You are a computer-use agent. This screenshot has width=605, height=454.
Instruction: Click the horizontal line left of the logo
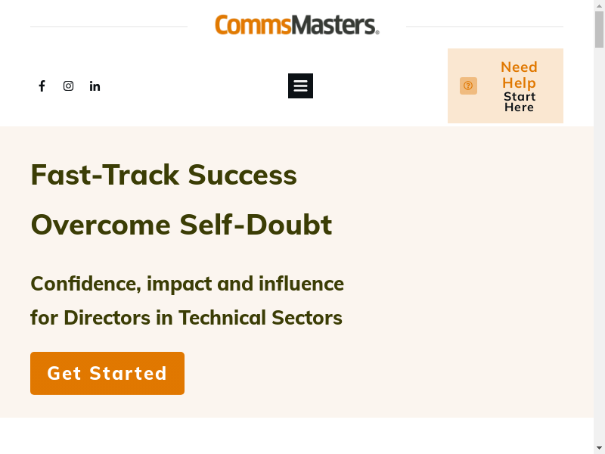pyautogui.click(x=109, y=27)
